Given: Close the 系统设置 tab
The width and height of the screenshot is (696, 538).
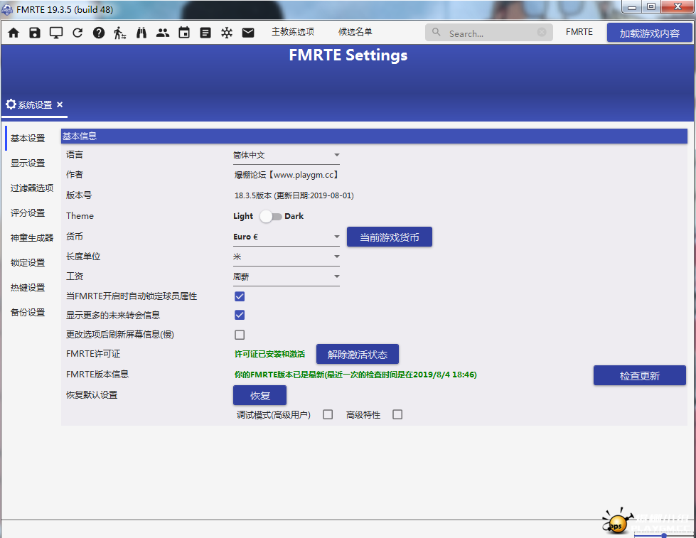Looking at the screenshot, I should pos(60,104).
